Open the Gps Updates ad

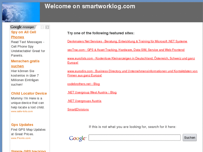pos(22,125)
